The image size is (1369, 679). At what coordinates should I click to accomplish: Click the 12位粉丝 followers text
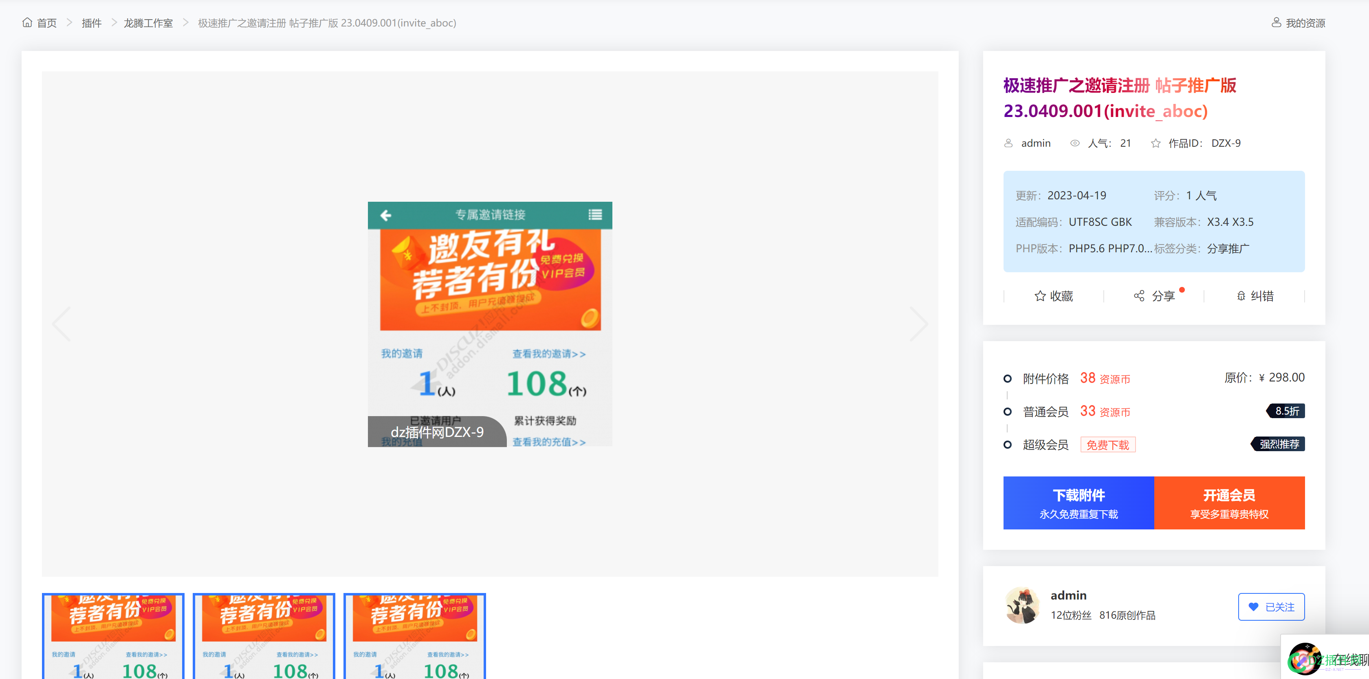pos(1071,615)
